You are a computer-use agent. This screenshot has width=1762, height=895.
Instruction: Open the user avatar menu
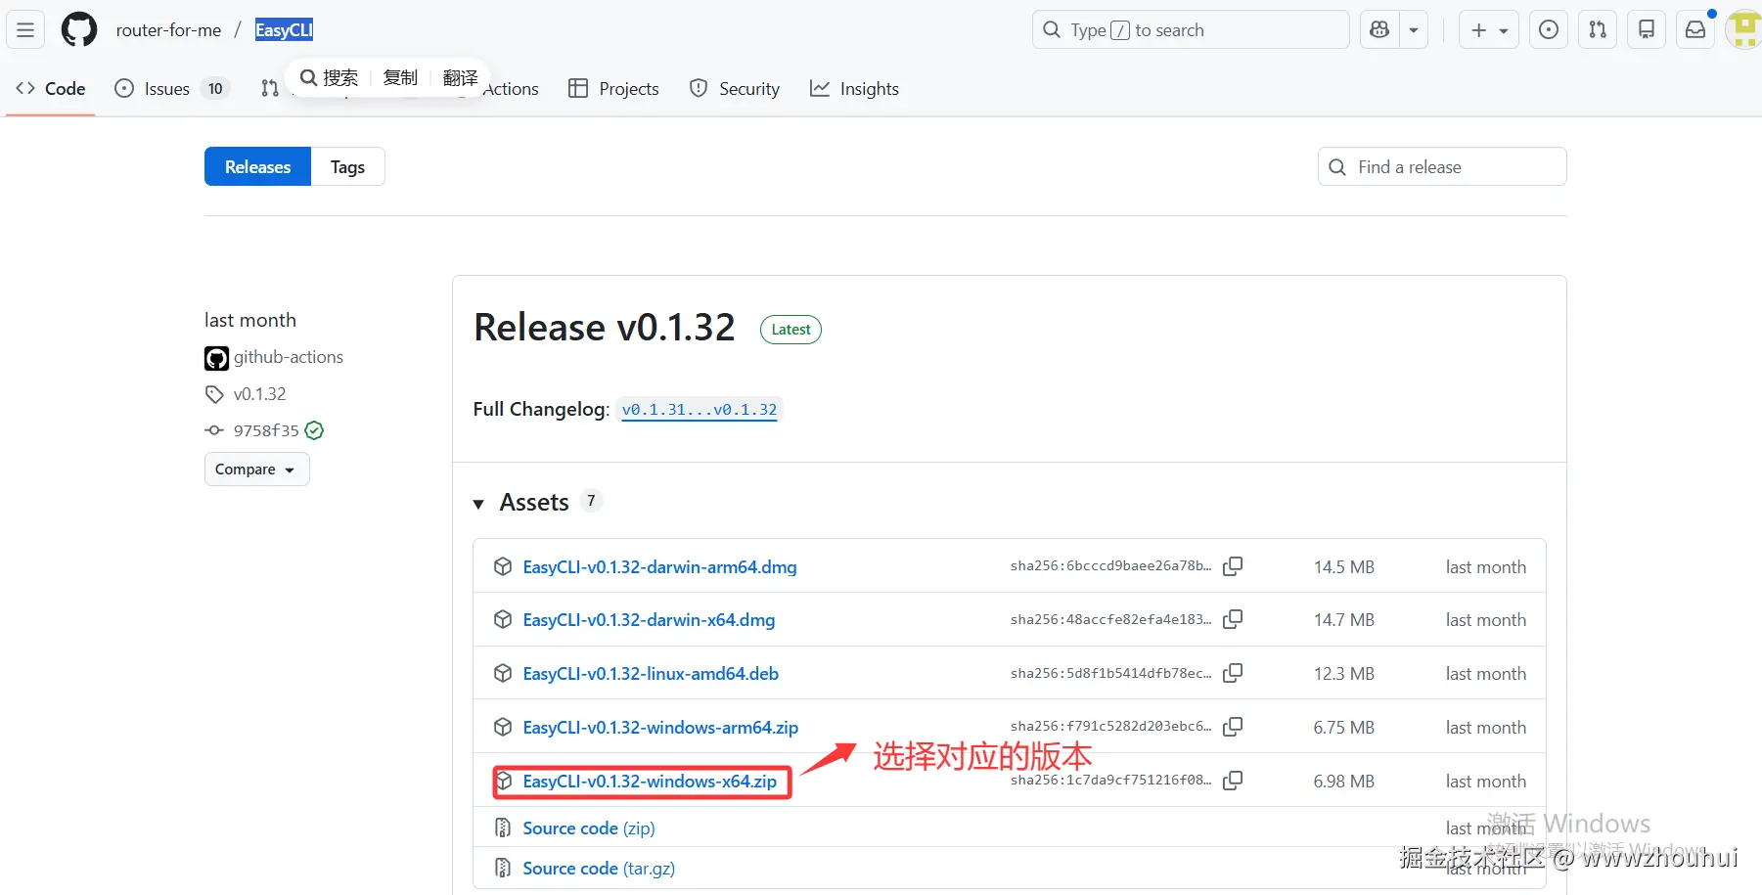click(1743, 29)
